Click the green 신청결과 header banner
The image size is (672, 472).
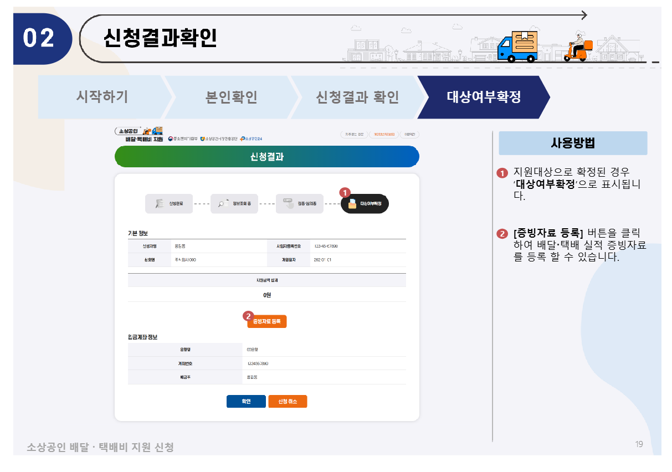pyautogui.click(x=266, y=156)
